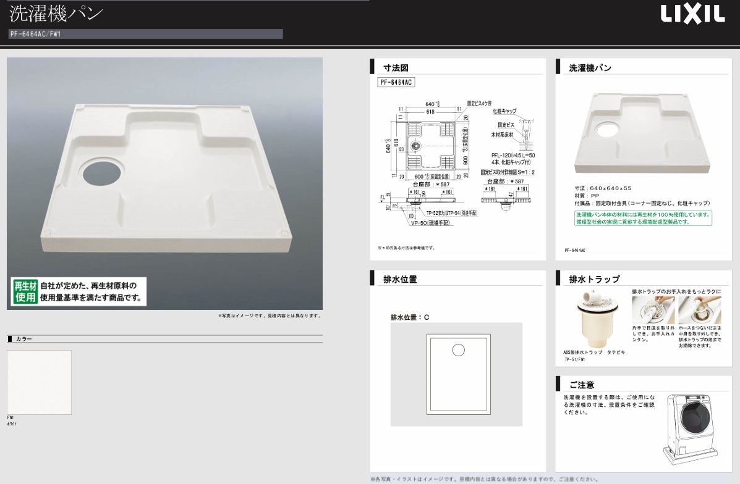Open the second drain trap cleaning photo
This screenshot has height=484, width=740.
click(x=699, y=310)
